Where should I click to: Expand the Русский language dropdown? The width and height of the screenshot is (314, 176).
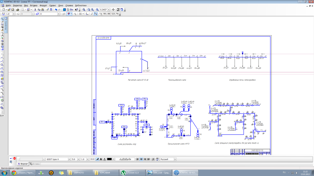pos(175,159)
